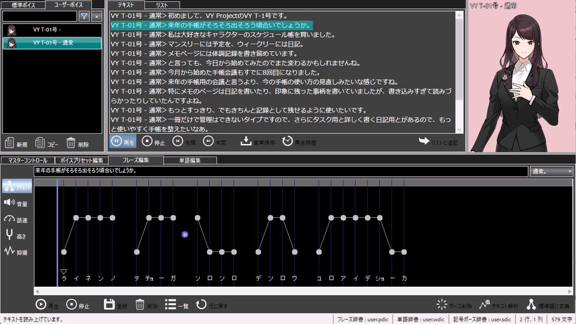Save audio with 音声保存 icon

(x=257, y=142)
